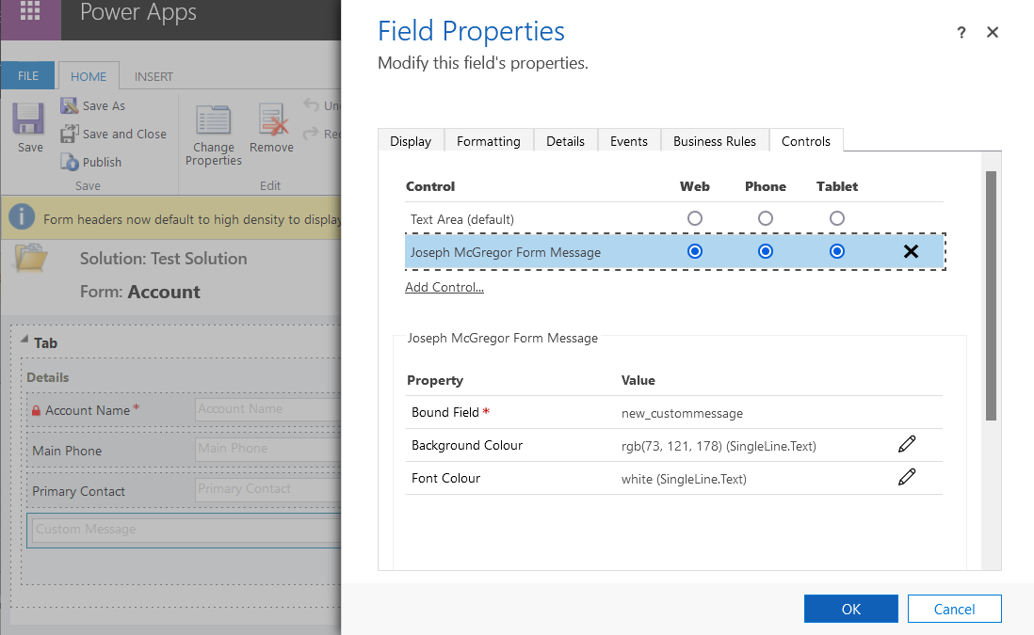Screen dimensions: 1034x635
Task: Remove the Joseph McGregor Form Message control
Action: pyautogui.click(x=911, y=251)
